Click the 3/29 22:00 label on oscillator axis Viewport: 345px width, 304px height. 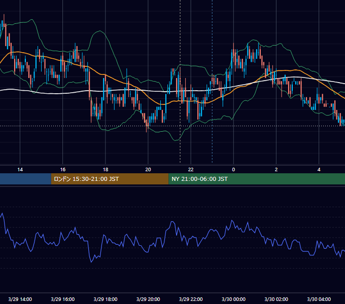[x=191, y=299]
